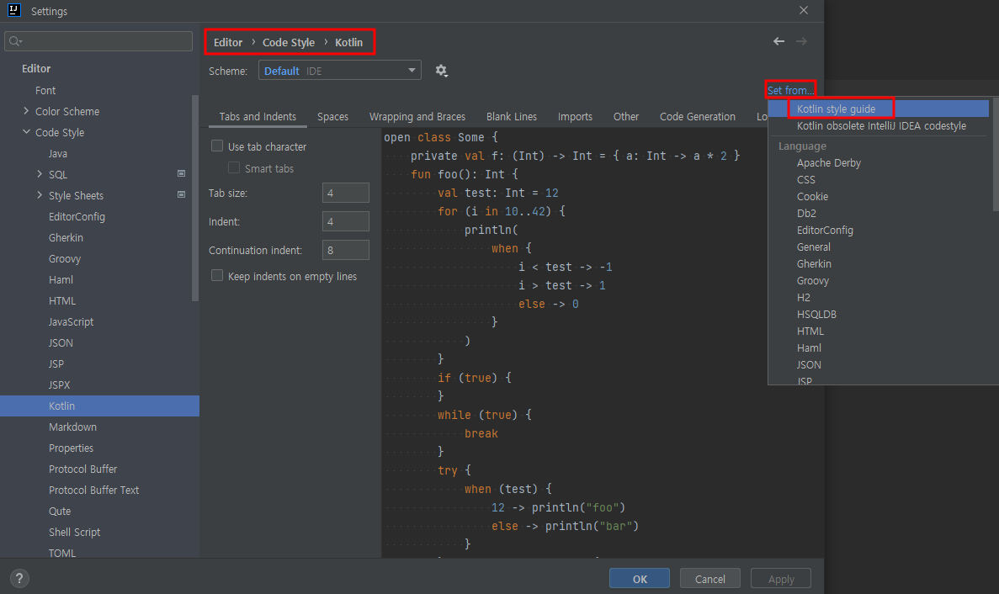Click the settings tree scrollbar
Image resolution: width=999 pixels, height=594 pixels.
pyautogui.click(x=195, y=198)
